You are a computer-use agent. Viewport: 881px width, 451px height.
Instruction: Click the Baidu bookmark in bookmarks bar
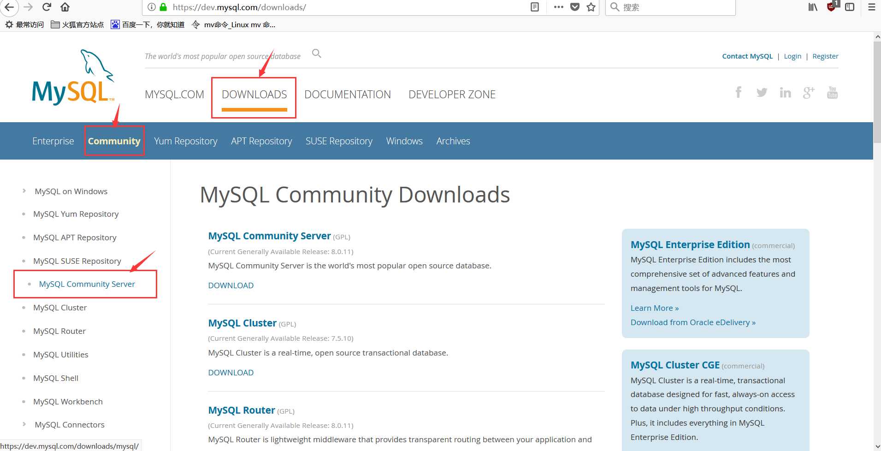pos(148,24)
